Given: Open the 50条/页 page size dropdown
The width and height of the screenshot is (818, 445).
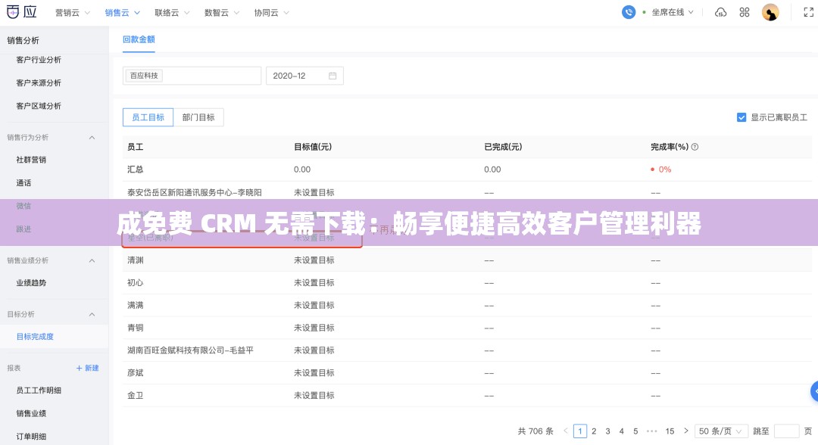Looking at the screenshot, I should pyautogui.click(x=720, y=431).
